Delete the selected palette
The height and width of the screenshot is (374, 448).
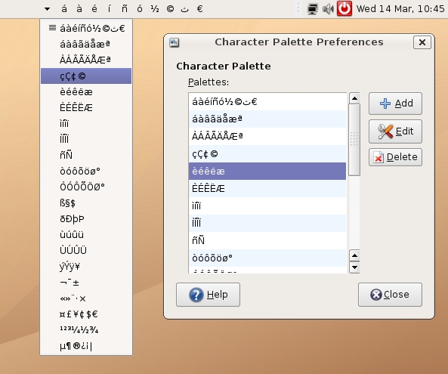pyautogui.click(x=395, y=157)
